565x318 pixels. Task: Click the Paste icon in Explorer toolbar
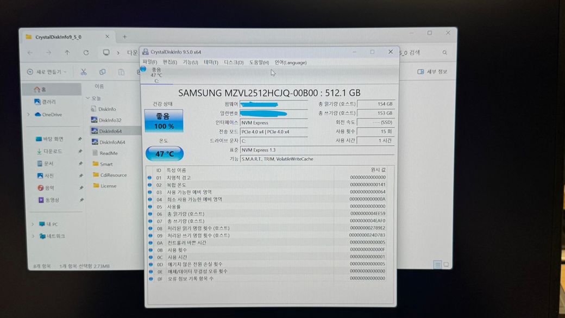(122, 72)
